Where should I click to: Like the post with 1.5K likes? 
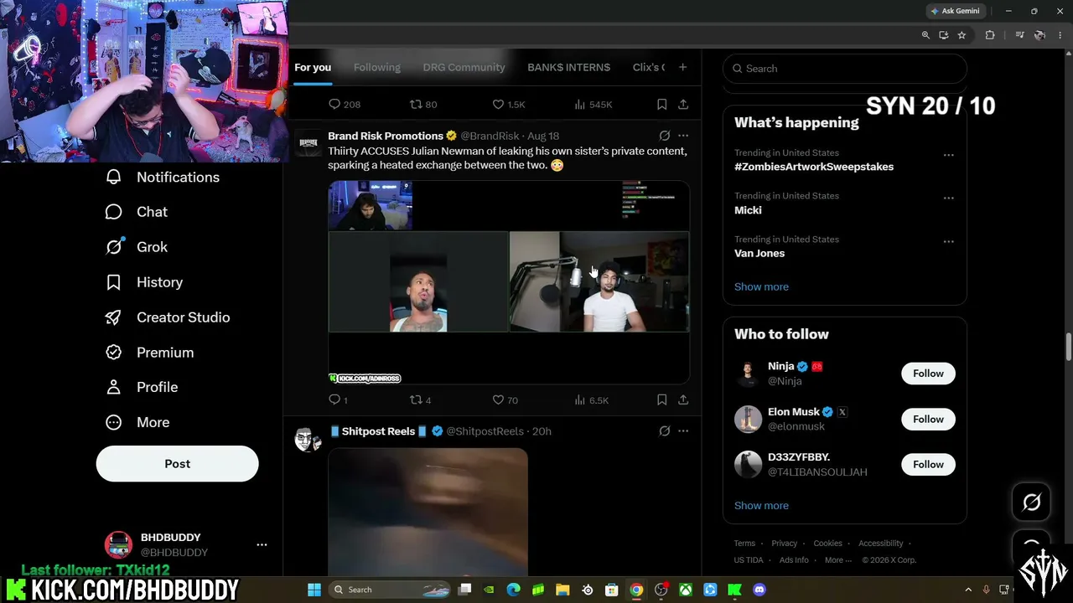[509, 105]
